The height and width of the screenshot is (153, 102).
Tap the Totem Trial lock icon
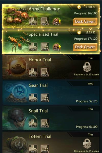pyautogui.click(x=87, y=144)
